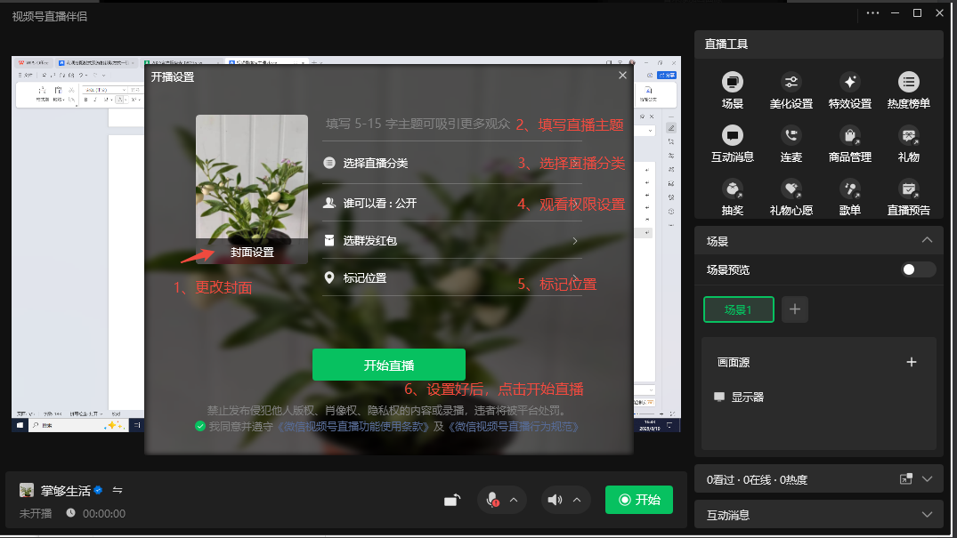The height and width of the screenshot is (538, 957).
Task: Toggle the 场景预览 switch
Action: pos(918,269)
